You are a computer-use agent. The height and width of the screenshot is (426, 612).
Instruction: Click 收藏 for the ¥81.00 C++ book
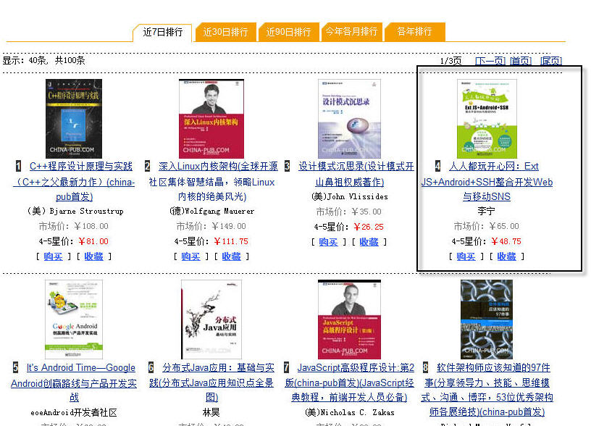tap(93, 256)
